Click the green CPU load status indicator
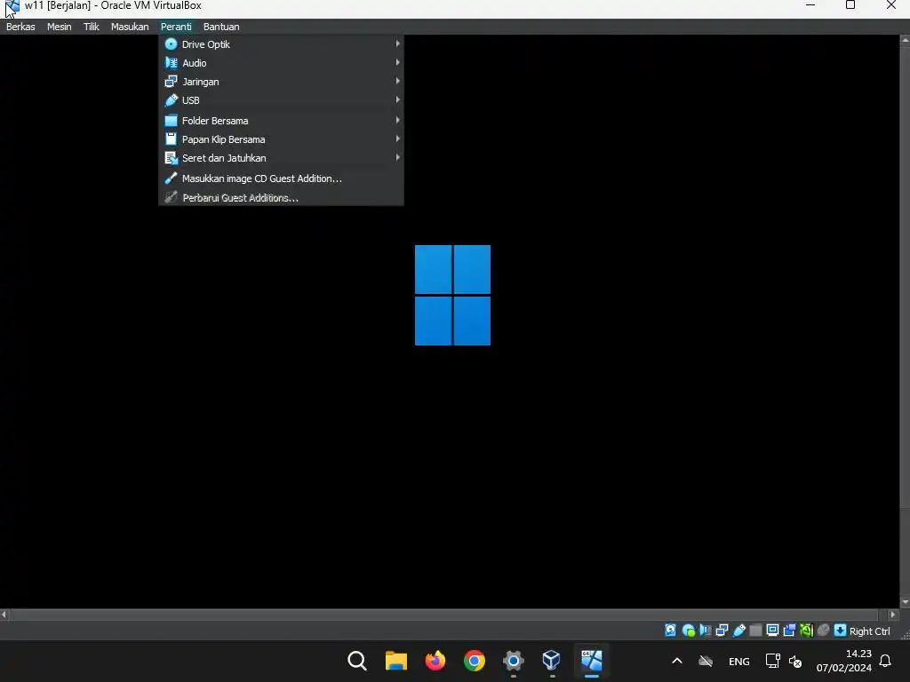 806,630
